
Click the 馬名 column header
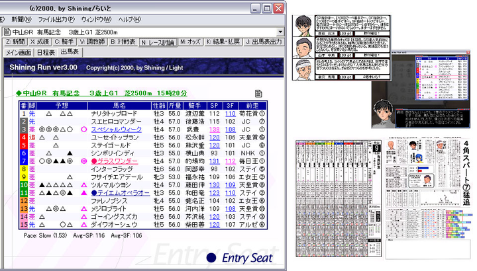click(119, 106)
